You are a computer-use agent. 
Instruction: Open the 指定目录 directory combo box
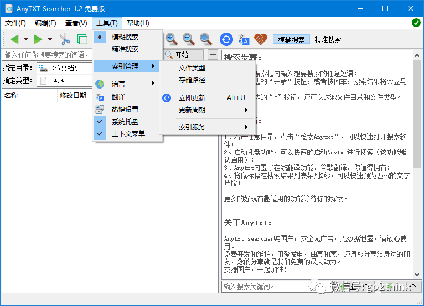64,68
